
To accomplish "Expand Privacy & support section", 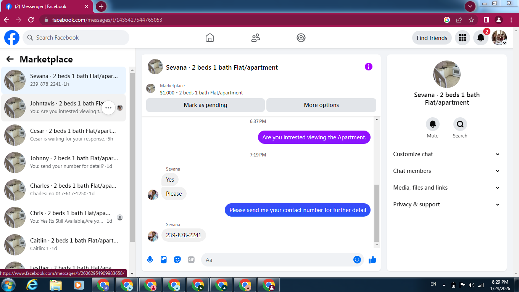I will pyautogui.click(x=446, y=204).
